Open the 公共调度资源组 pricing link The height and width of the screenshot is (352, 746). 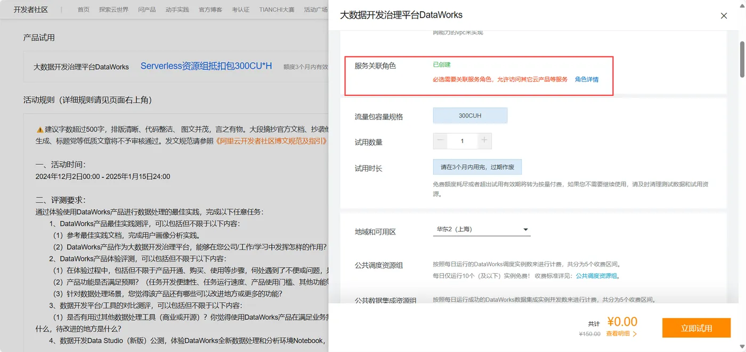click(596, 276)
